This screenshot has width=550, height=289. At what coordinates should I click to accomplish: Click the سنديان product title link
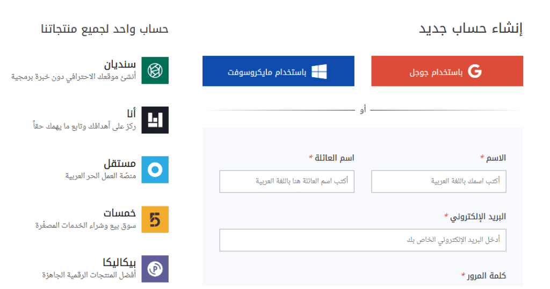pyautogui.click(x=120, y=65)
